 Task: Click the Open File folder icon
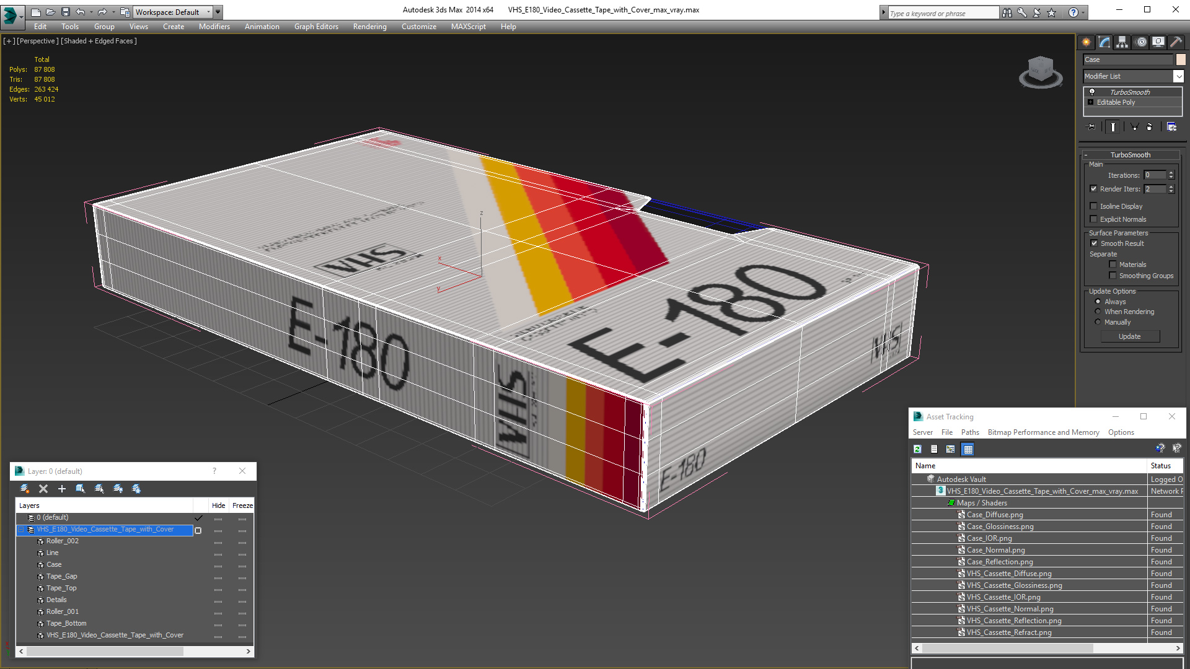[x=51, y=12]
